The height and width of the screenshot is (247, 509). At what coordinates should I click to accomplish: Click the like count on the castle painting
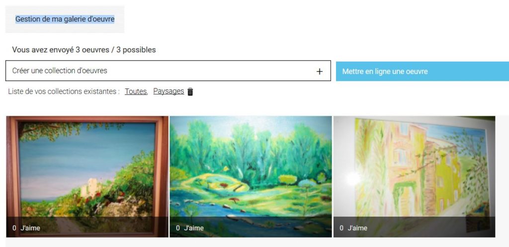coord(14,228)
